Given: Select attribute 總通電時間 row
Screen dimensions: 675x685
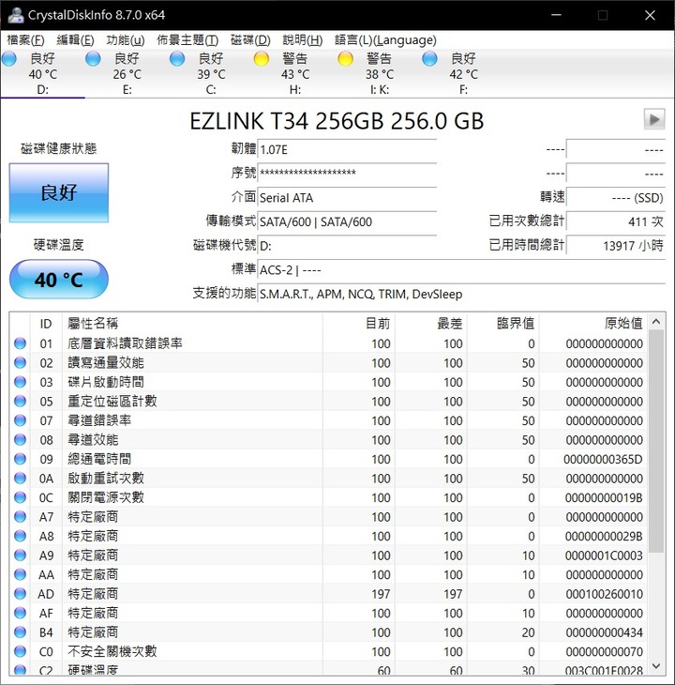Looking at the screenshot, I should point(328,459).
